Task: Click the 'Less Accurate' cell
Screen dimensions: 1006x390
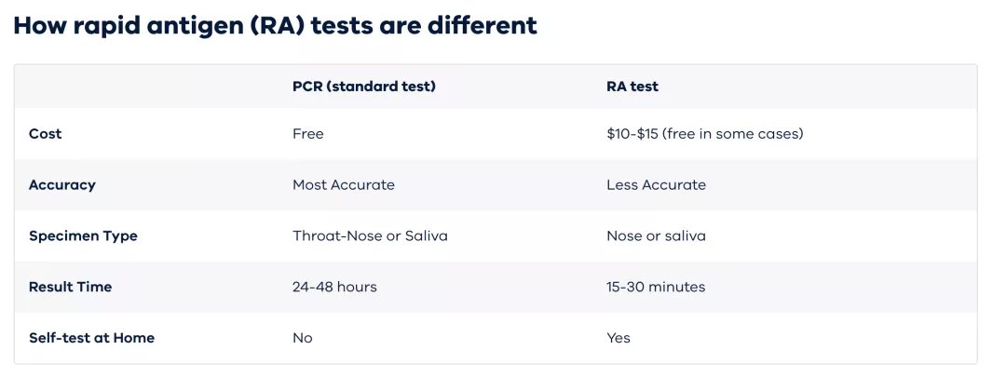Action: (x=656, y=184)
